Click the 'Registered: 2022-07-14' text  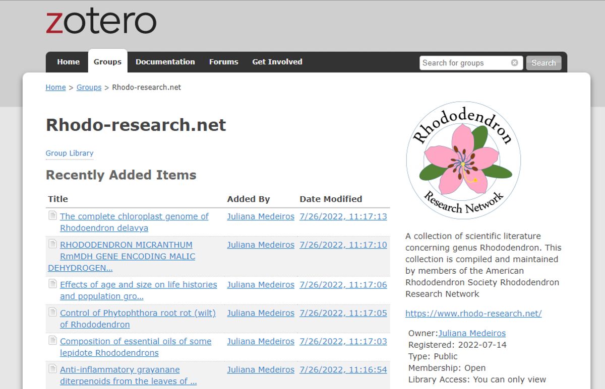tap(457, 345)
